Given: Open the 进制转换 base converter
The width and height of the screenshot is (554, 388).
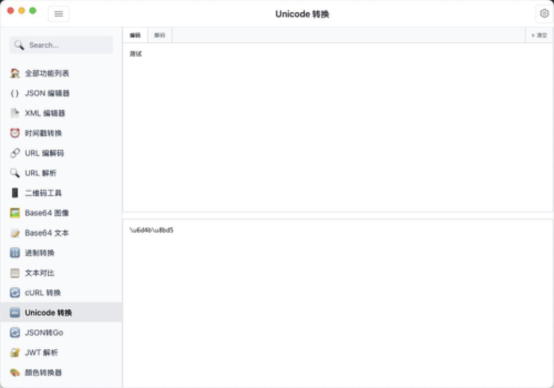Looking at the screenshot, I should pyautogui.click(x=43, y=253).
